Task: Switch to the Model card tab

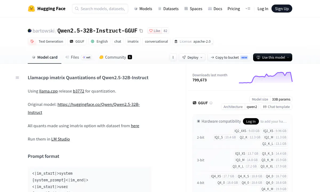Action: pos(45,57)
